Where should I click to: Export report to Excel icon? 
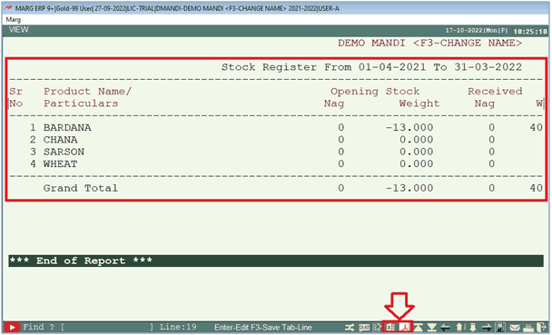pos(390,327)
